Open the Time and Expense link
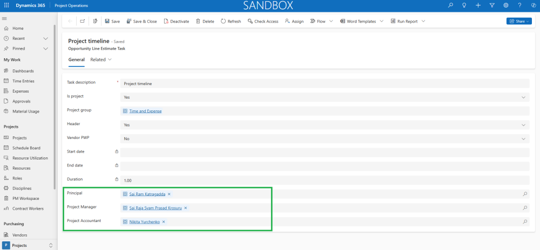The image size is (540, 250). coord(145,112)
